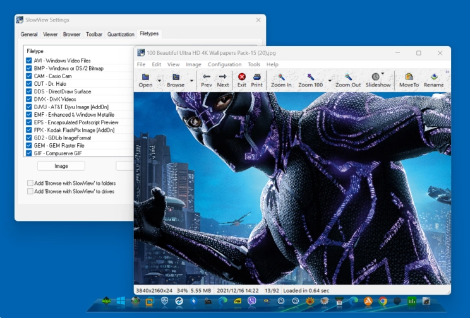Image resolution: width=470 pixels, height=318 pixels.
Task: Uncheck AVI - Windows Video Files
Action: coord(29,61)
